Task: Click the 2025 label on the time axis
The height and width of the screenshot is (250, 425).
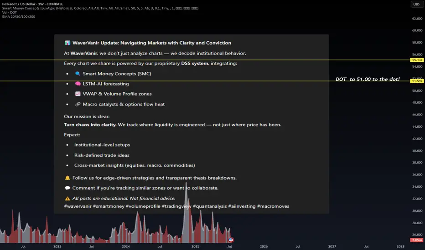Action: point(195,246)
